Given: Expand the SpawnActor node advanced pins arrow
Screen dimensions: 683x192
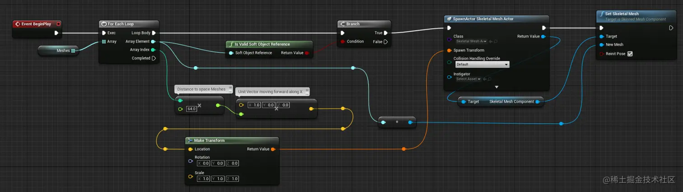Looking at the screenshot, I should [x=496, y=87].
